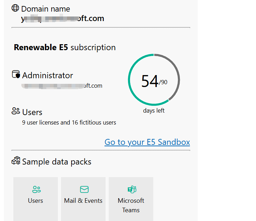Click the green people icon in the Users pack
The height and width of the screenshot is (221, 256).
pyautogui.click(x=36, y=189)
